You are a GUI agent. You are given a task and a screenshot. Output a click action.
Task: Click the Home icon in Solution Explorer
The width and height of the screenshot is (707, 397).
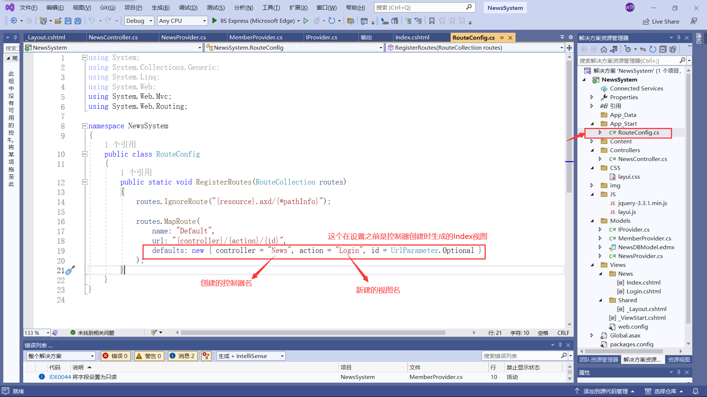tap(604, 49)
